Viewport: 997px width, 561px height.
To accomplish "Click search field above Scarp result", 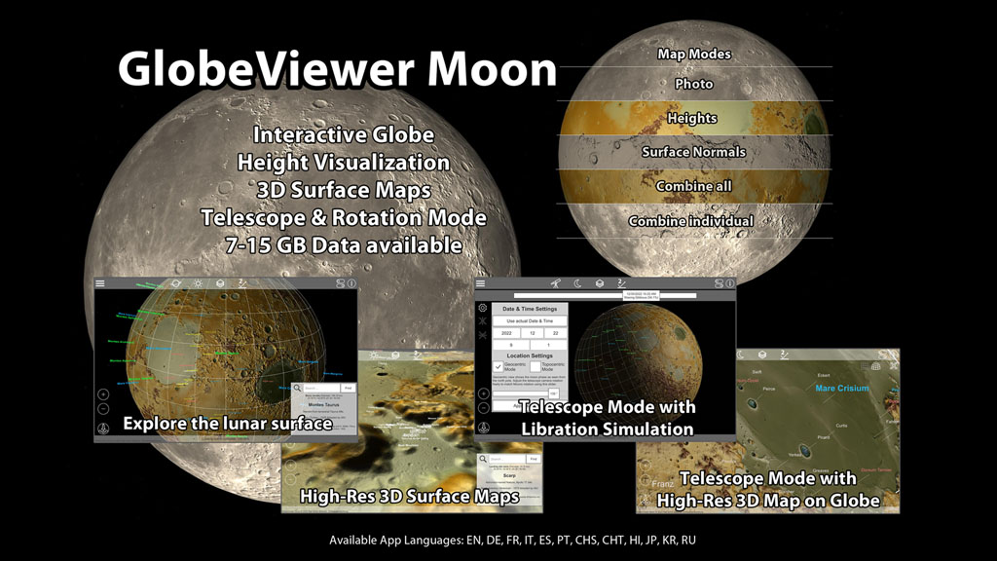I will (506, 460).
